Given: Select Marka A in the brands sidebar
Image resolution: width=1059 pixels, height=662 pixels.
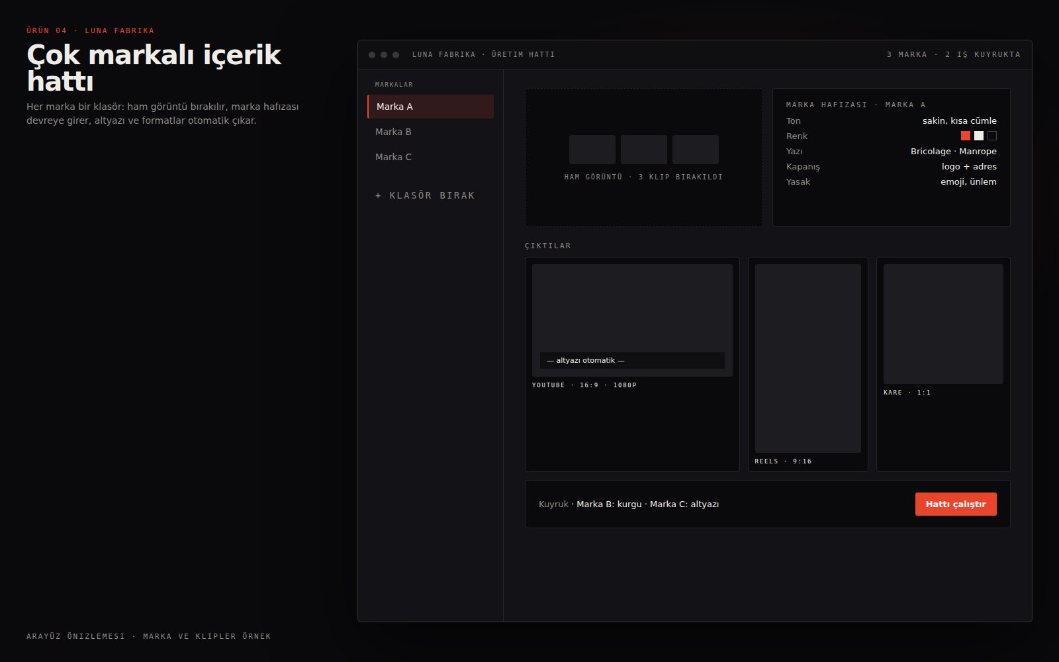Looking at the screenshot, I should click(430, 107).
